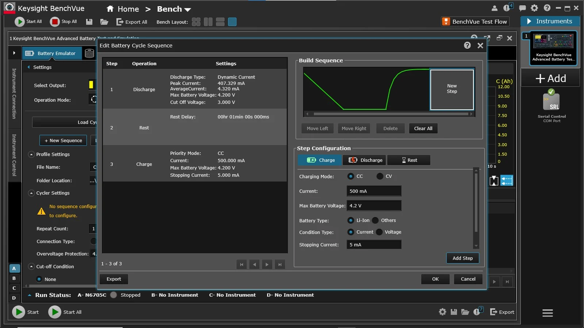
Task: Collapse the Cycler Settings section
Action: point(31,193)
